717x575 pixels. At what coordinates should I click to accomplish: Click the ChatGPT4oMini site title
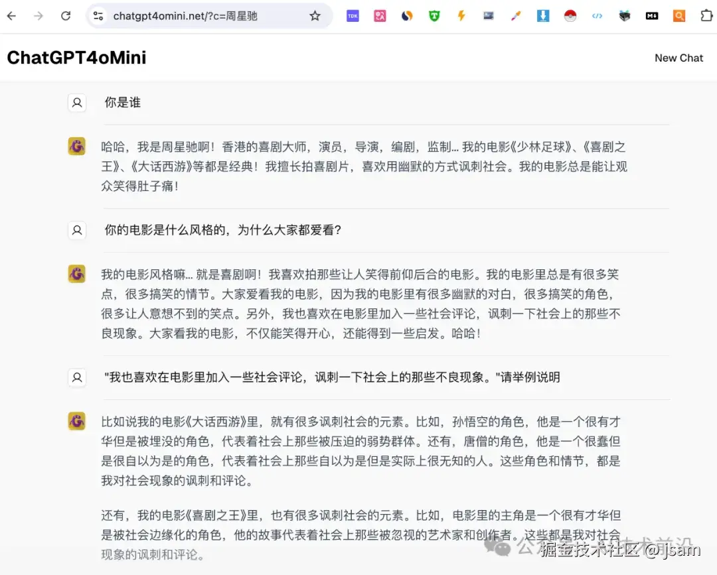tap(76, 58)
